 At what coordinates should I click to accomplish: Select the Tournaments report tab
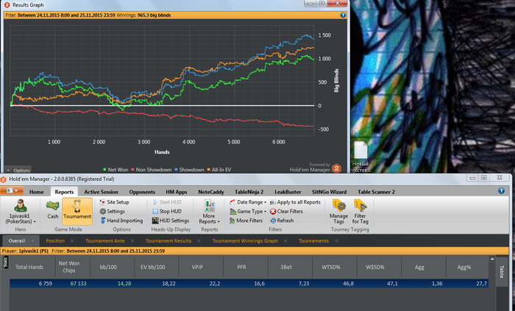pyautogui.click(x=313, y=241)
